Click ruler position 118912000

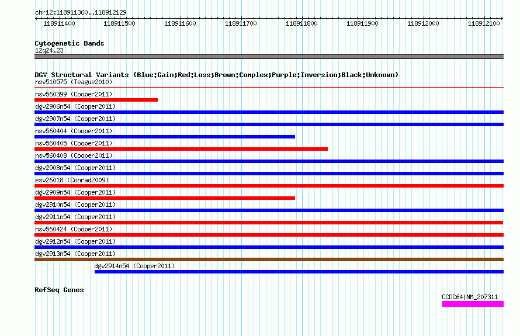[423, 23]
